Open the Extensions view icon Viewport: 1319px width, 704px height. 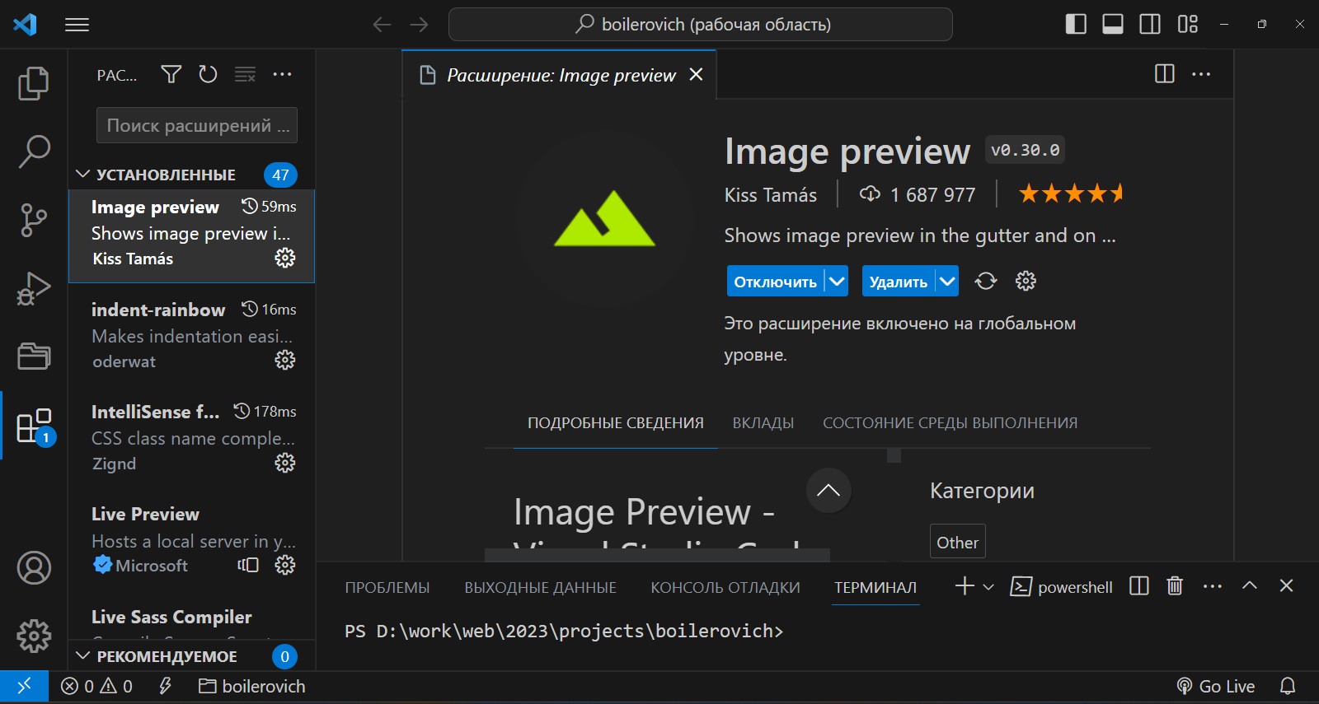(34, 426)
